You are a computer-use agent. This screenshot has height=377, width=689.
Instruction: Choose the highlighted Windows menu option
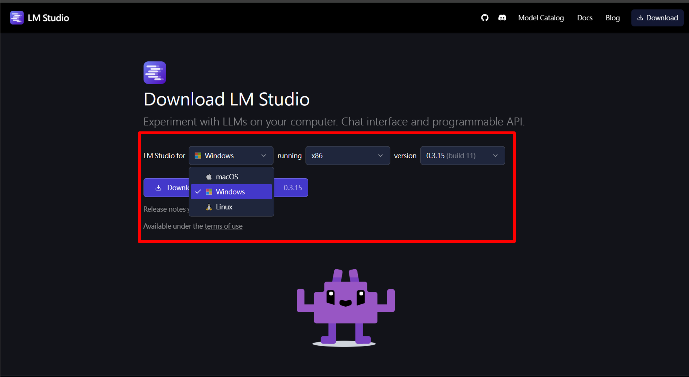(230, 192)
